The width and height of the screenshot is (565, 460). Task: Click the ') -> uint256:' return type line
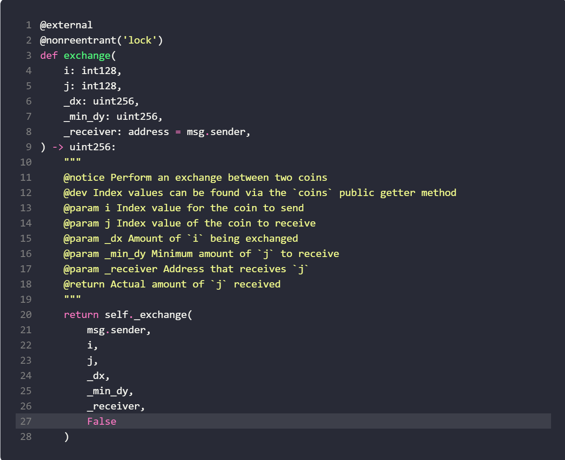[x=78, y=147]
